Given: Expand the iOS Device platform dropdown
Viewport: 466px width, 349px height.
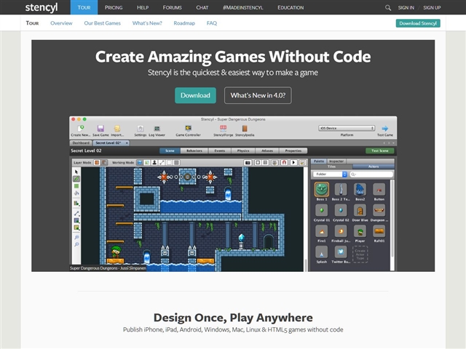Looking at the screenshot, I should click(x=347, y=128).
